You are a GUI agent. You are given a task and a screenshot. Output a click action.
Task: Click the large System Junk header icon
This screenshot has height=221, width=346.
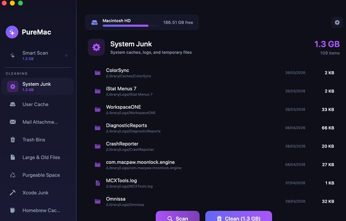point(96,47)
